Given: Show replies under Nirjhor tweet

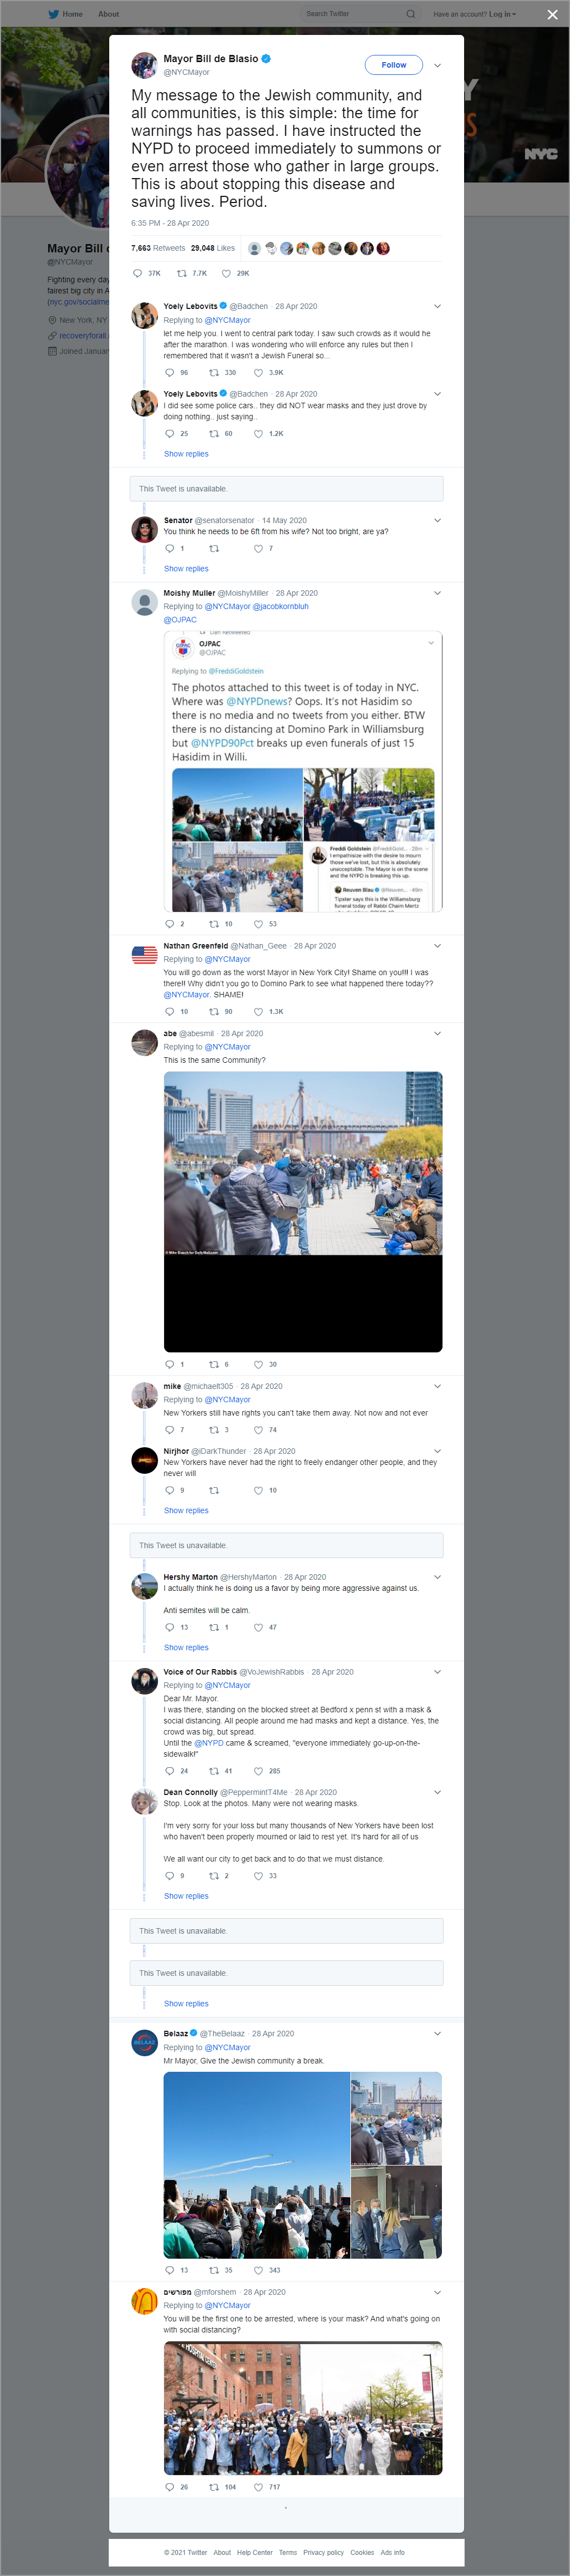Looking at the screenshot, I should coord(186,1511).
